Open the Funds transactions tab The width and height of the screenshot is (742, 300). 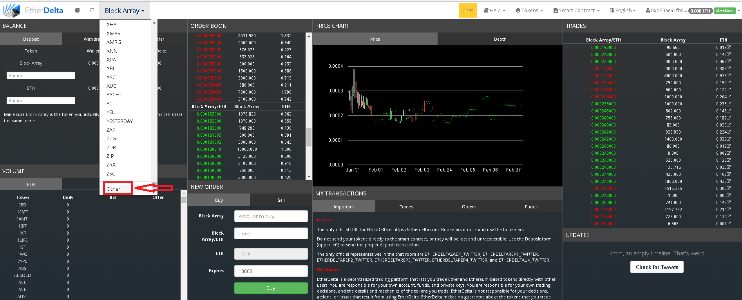pos(531,207)
